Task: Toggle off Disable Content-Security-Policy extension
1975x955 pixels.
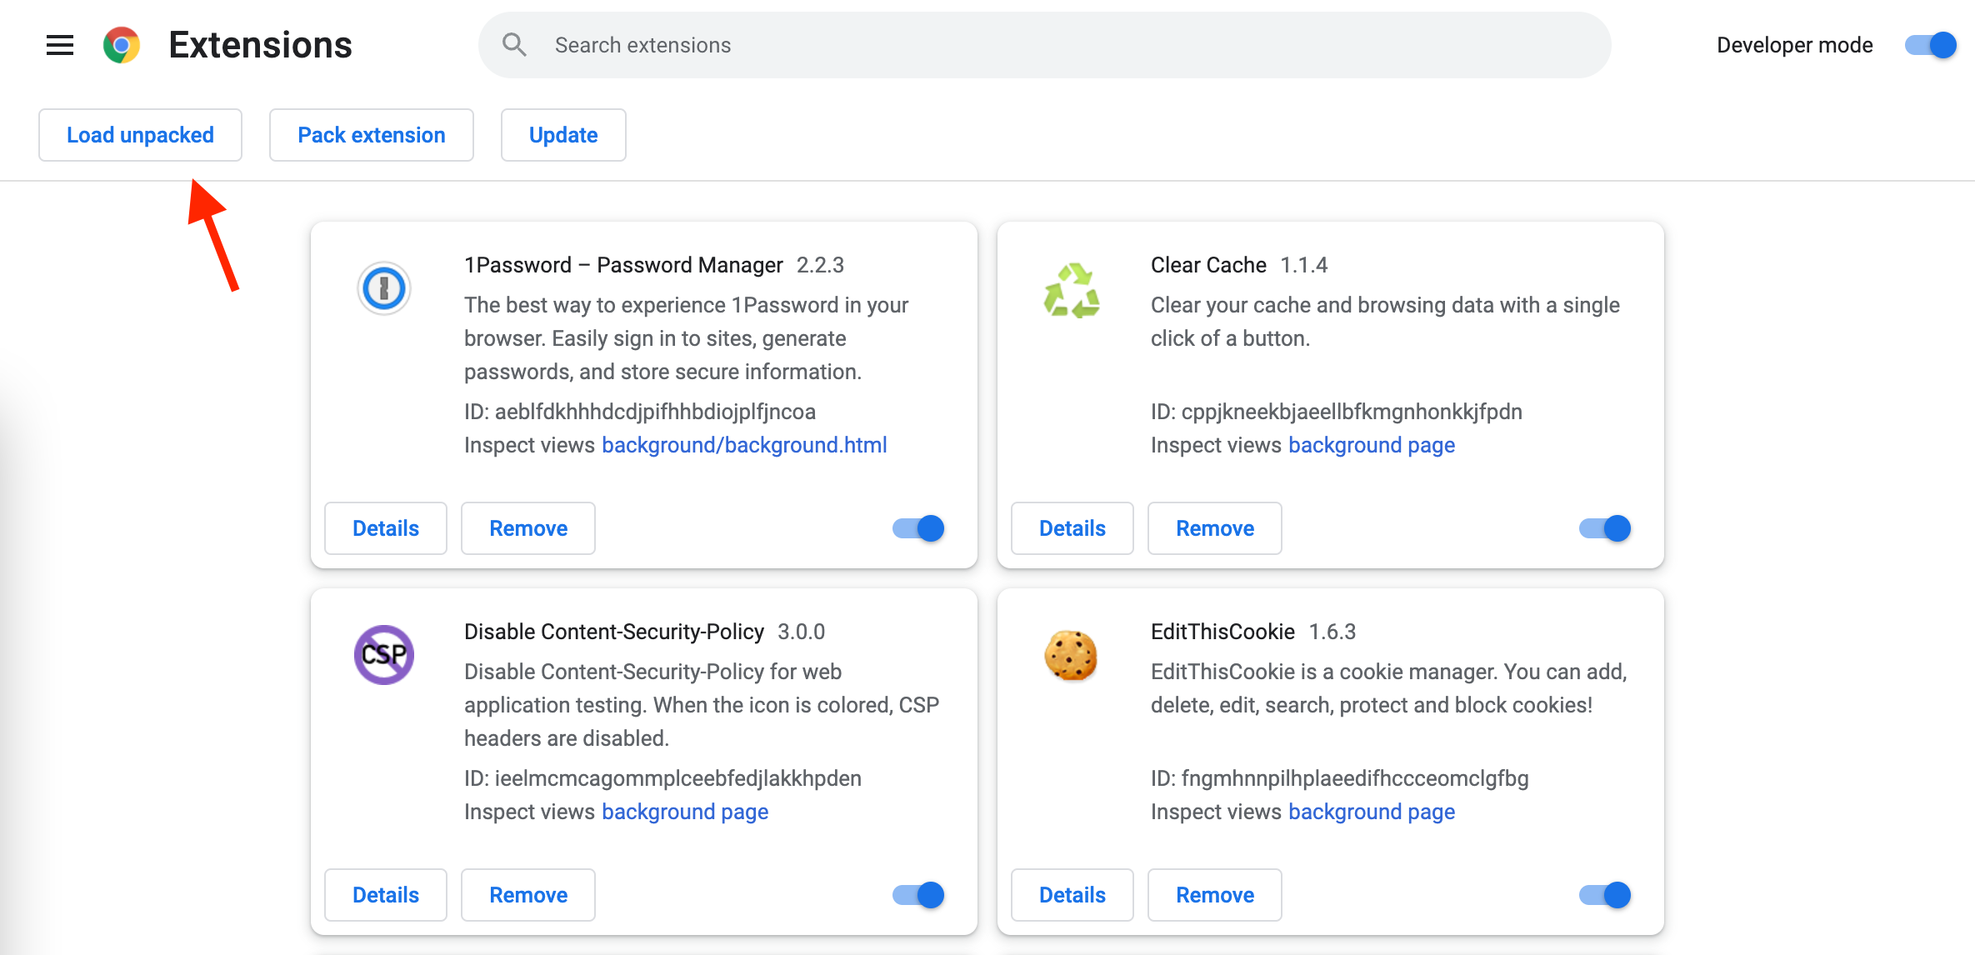Action: (x=918, y=895)
